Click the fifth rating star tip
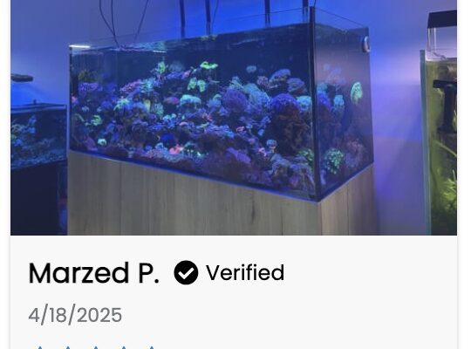Viewport: 471px width, 349px height. 152,347
